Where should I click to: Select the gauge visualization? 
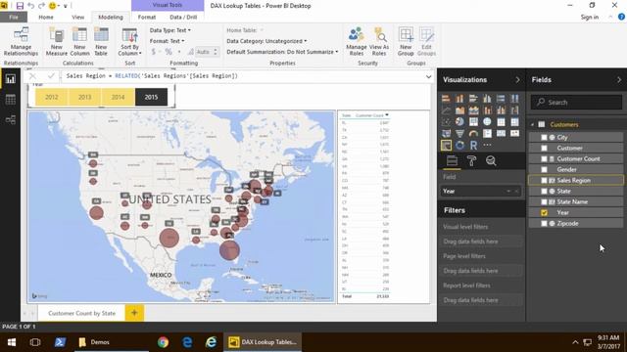coord(473,133)
